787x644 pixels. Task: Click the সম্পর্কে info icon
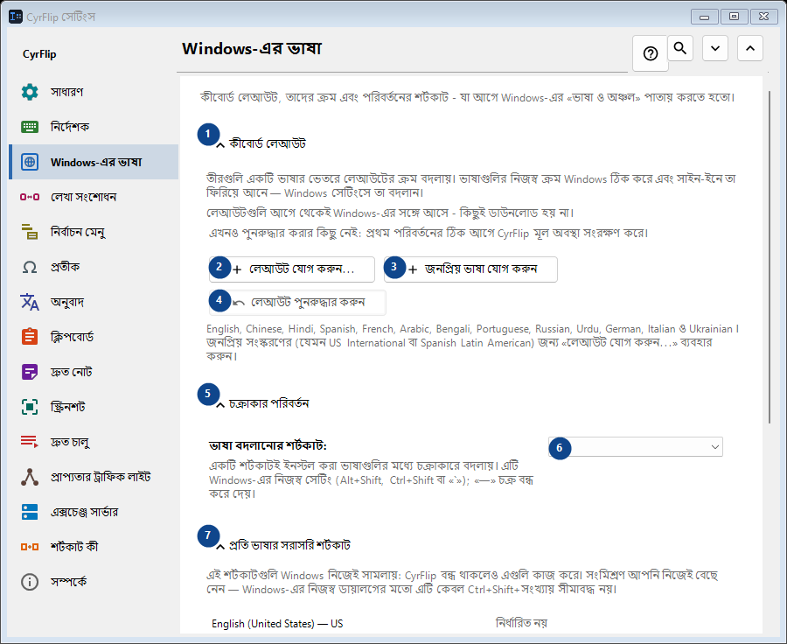click(x=30, y=582)
